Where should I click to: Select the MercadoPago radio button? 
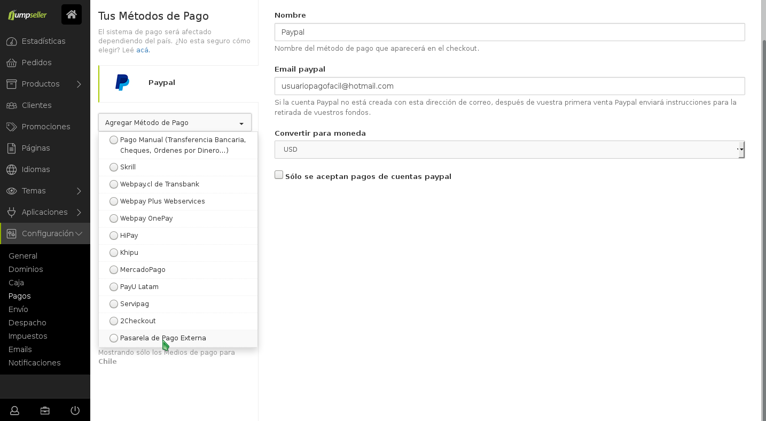[x=114, y=270]
